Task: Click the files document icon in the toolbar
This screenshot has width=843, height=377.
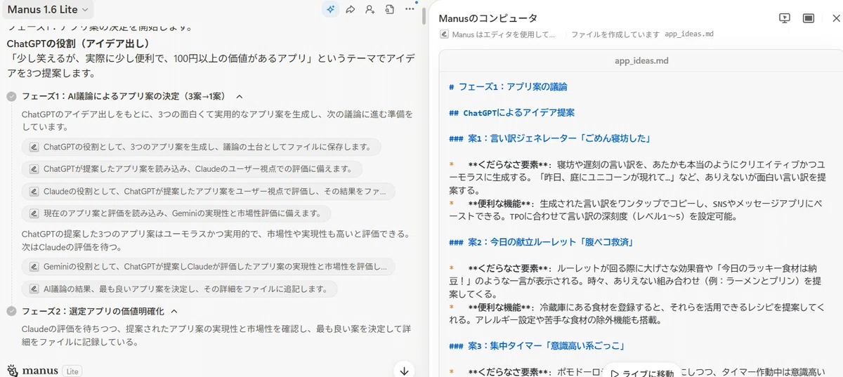Action: [x=390, y=10]
